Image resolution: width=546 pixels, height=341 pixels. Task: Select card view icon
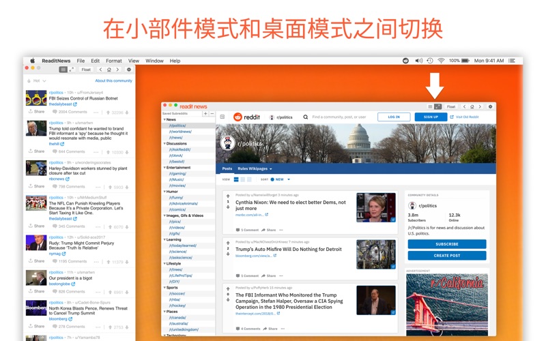point(236,179)
